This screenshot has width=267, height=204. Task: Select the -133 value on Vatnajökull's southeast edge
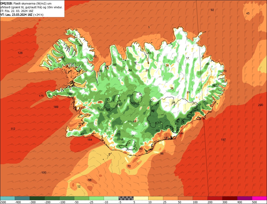[197, 111]
